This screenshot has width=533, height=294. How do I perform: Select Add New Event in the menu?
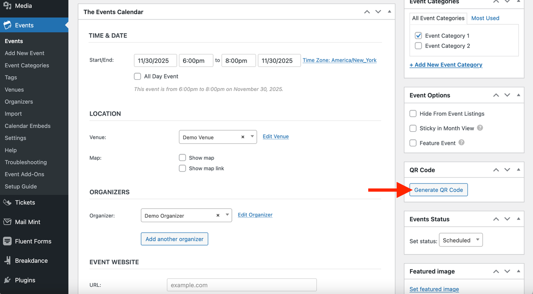tap(24, 53)
